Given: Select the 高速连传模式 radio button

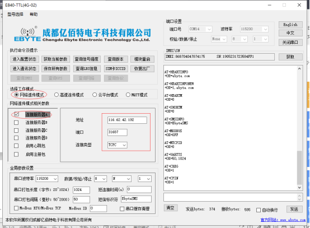Looking at the screenshot, I should point(57,95).
